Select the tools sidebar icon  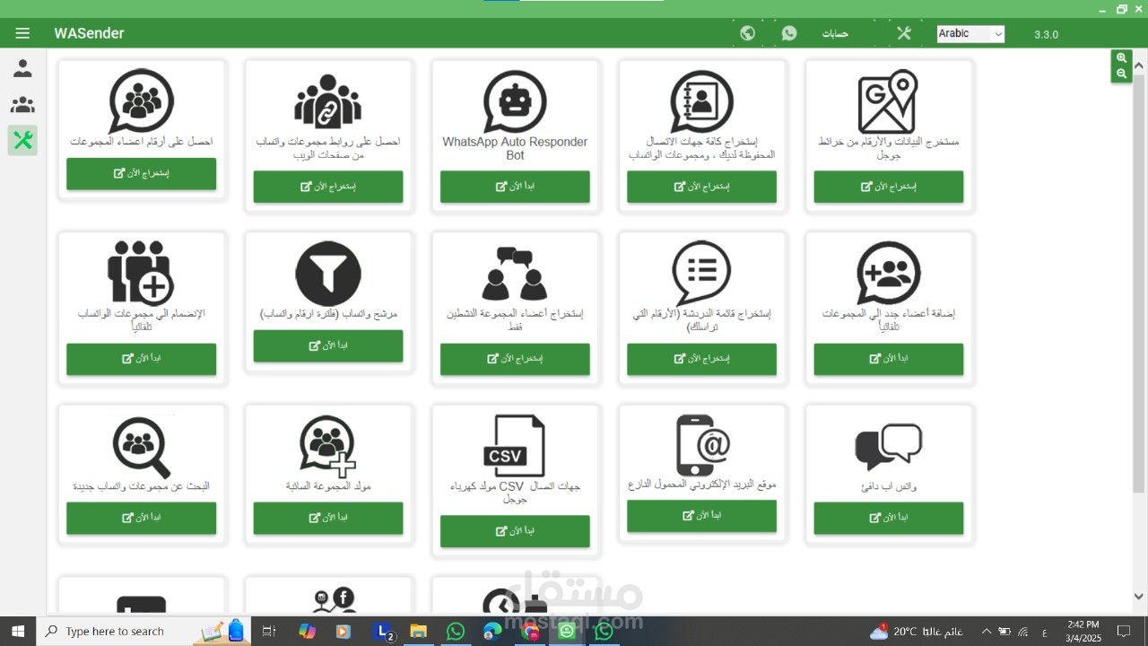pyautogui.click(x=22, y=140)
